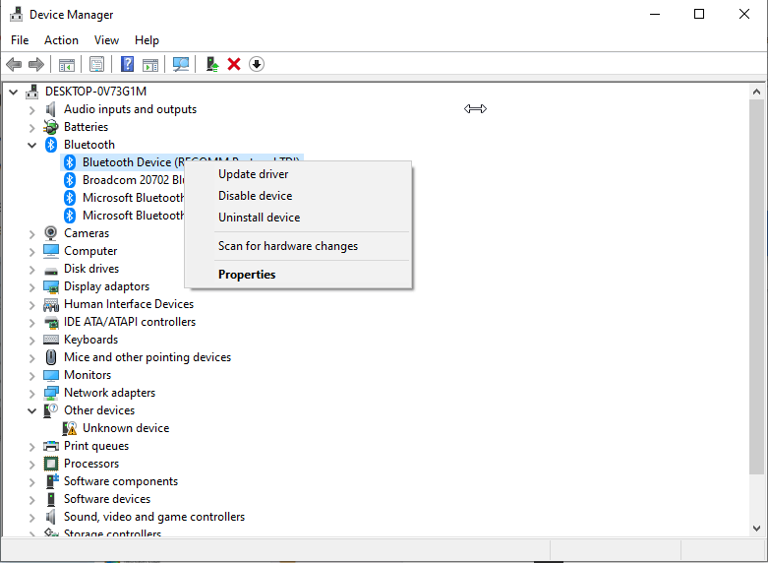
Task: Click the Batteries icon in the tree
Action: pos(51,127)
